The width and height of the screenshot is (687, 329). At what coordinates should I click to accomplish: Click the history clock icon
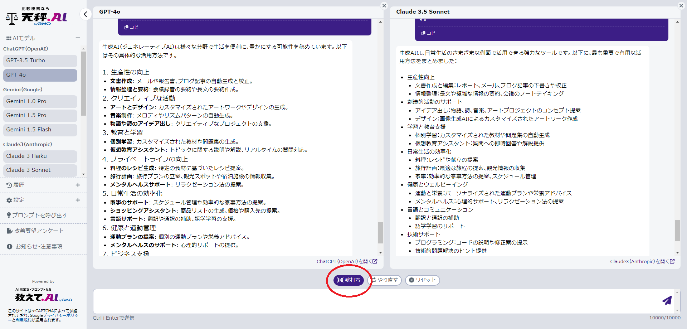(x=9, y=185)
